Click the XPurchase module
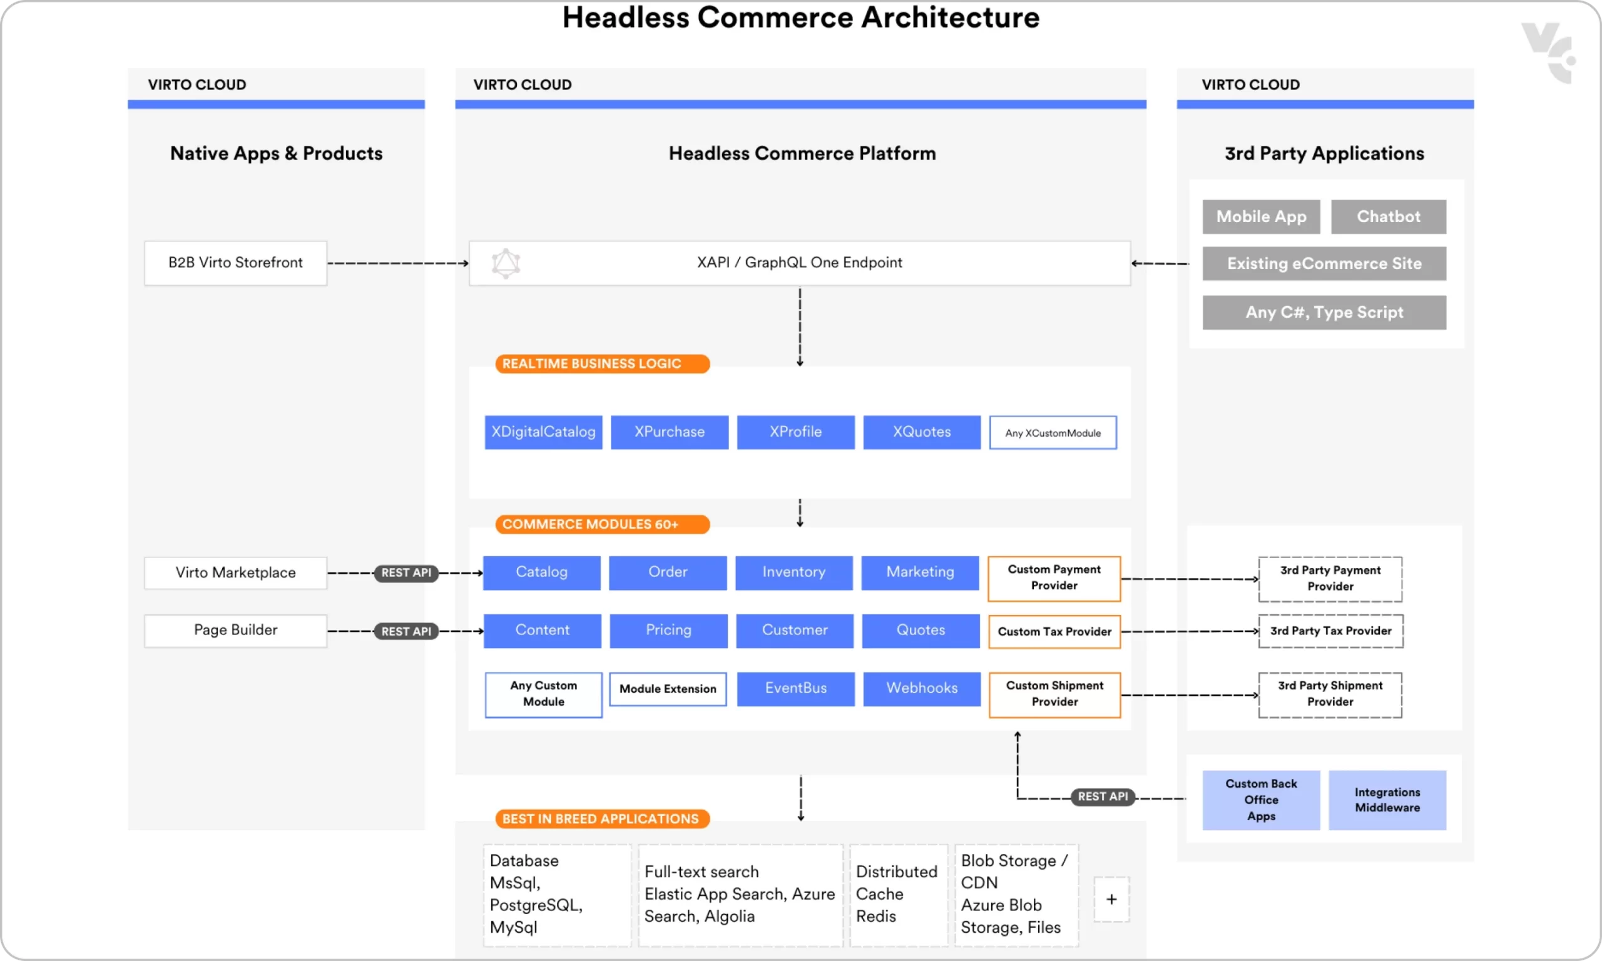The image size is (1602, 961). 669,432
